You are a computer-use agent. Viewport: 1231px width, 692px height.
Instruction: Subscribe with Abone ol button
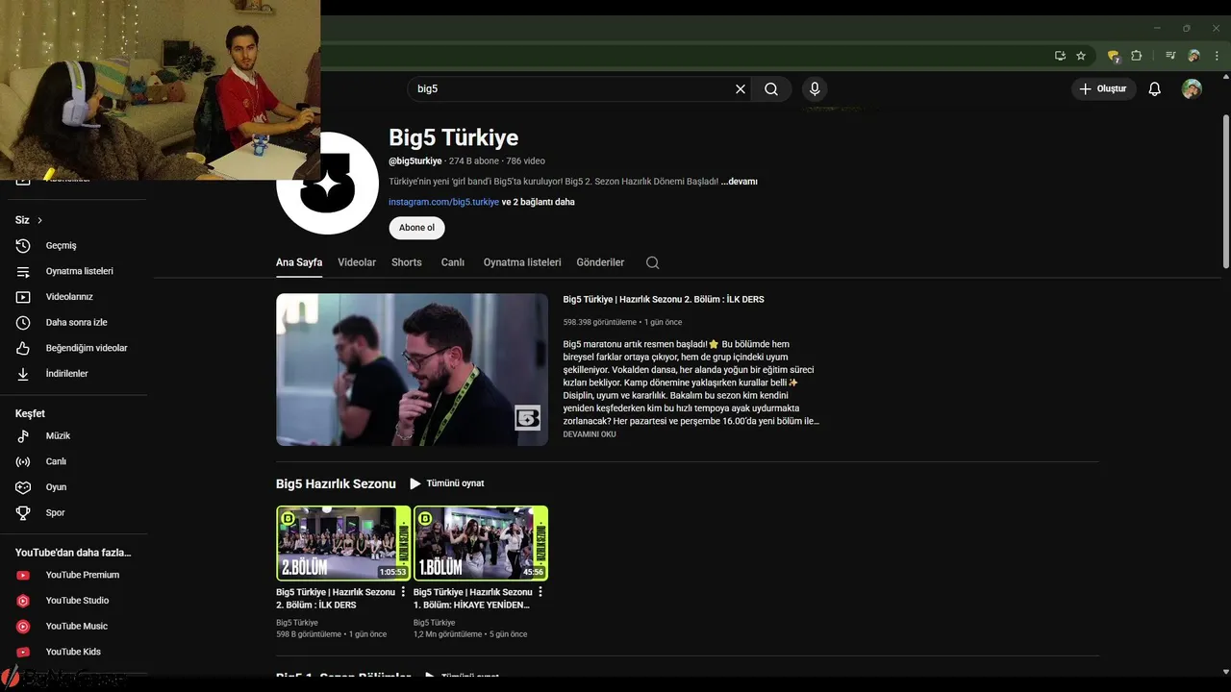pyautogui.click(x=416, y=228)
